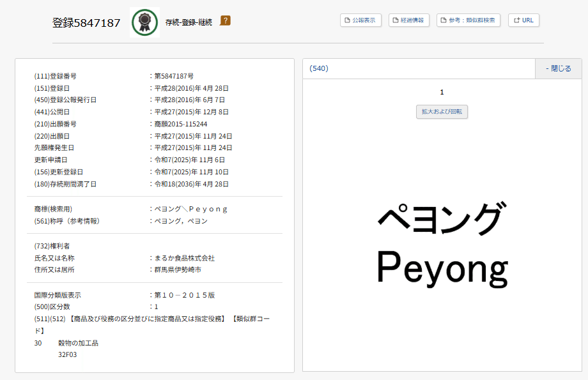Open 参考：類似群検索 similar group search

[x=468, y=20]
